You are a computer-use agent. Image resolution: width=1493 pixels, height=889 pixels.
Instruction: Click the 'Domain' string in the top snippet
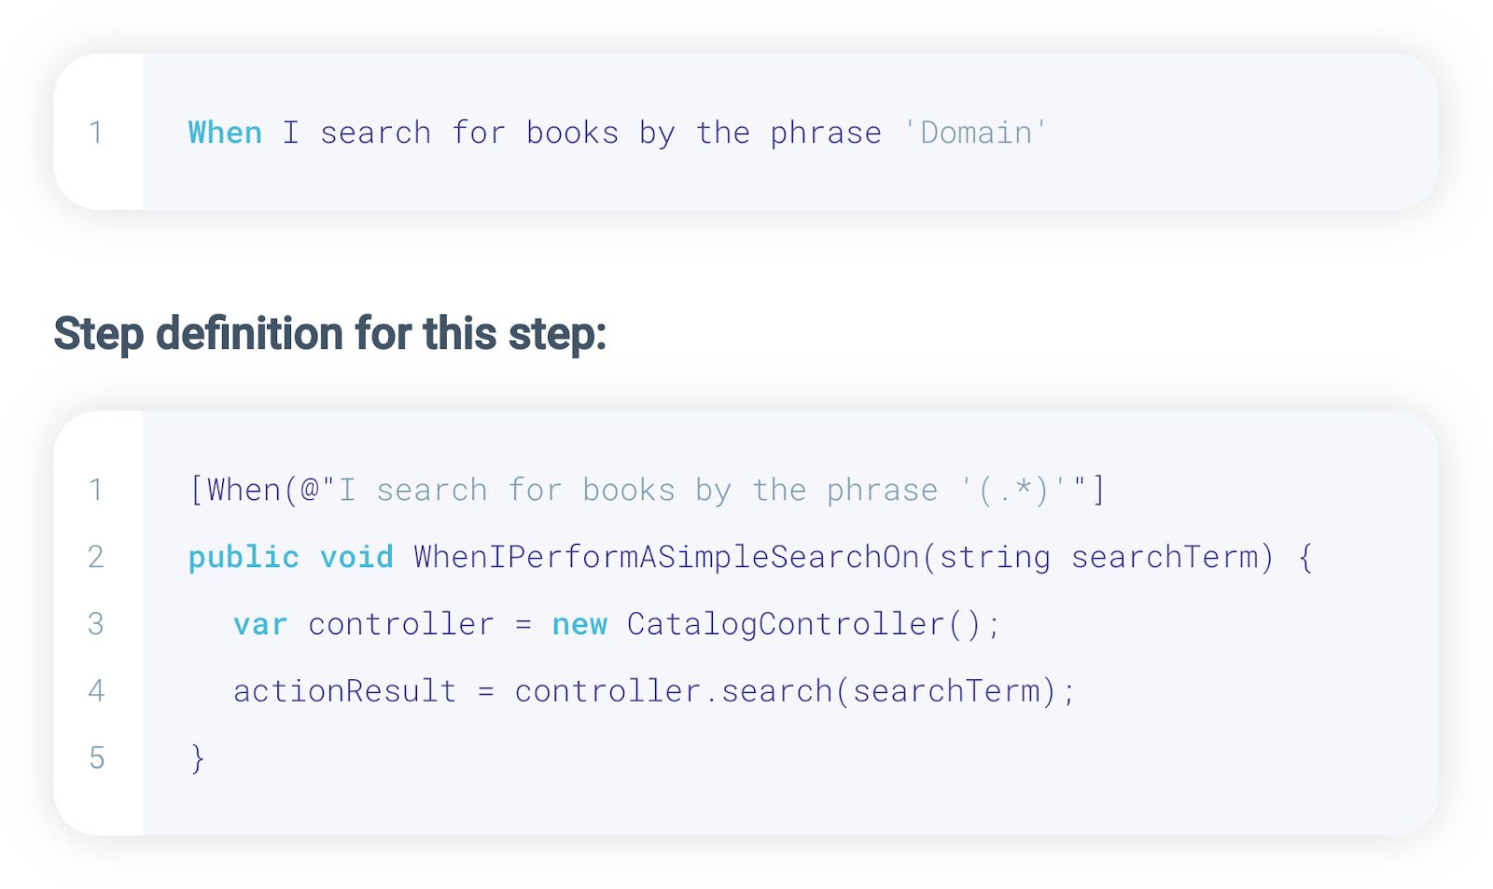976,132
